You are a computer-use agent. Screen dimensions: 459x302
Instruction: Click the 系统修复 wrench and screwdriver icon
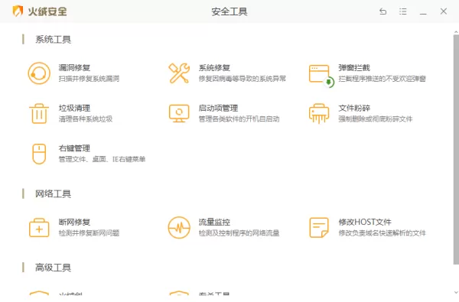click(x=179, y=73)
